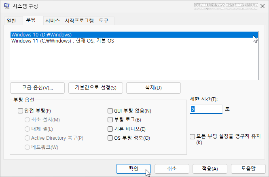Toggle 모든 부팅 설정을 영구히 유지(K) checkbox
Image resolution: width=269 pixels, height=177 pixels.
tap(192, 137)
